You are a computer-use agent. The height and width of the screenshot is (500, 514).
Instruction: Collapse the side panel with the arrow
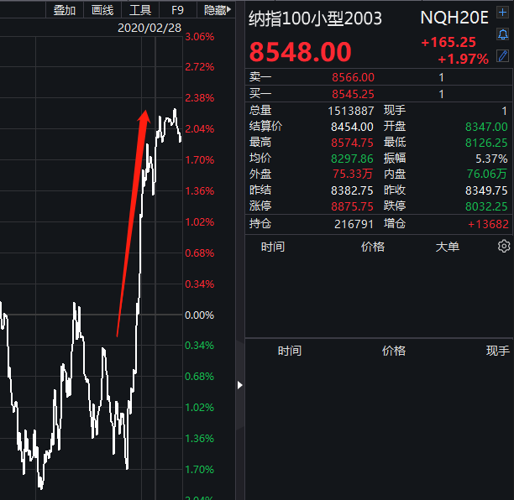[239, 385]
